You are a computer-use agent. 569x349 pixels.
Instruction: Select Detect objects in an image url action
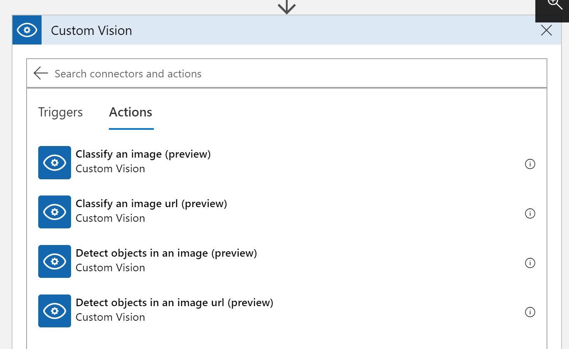click(x=174, y=302)
